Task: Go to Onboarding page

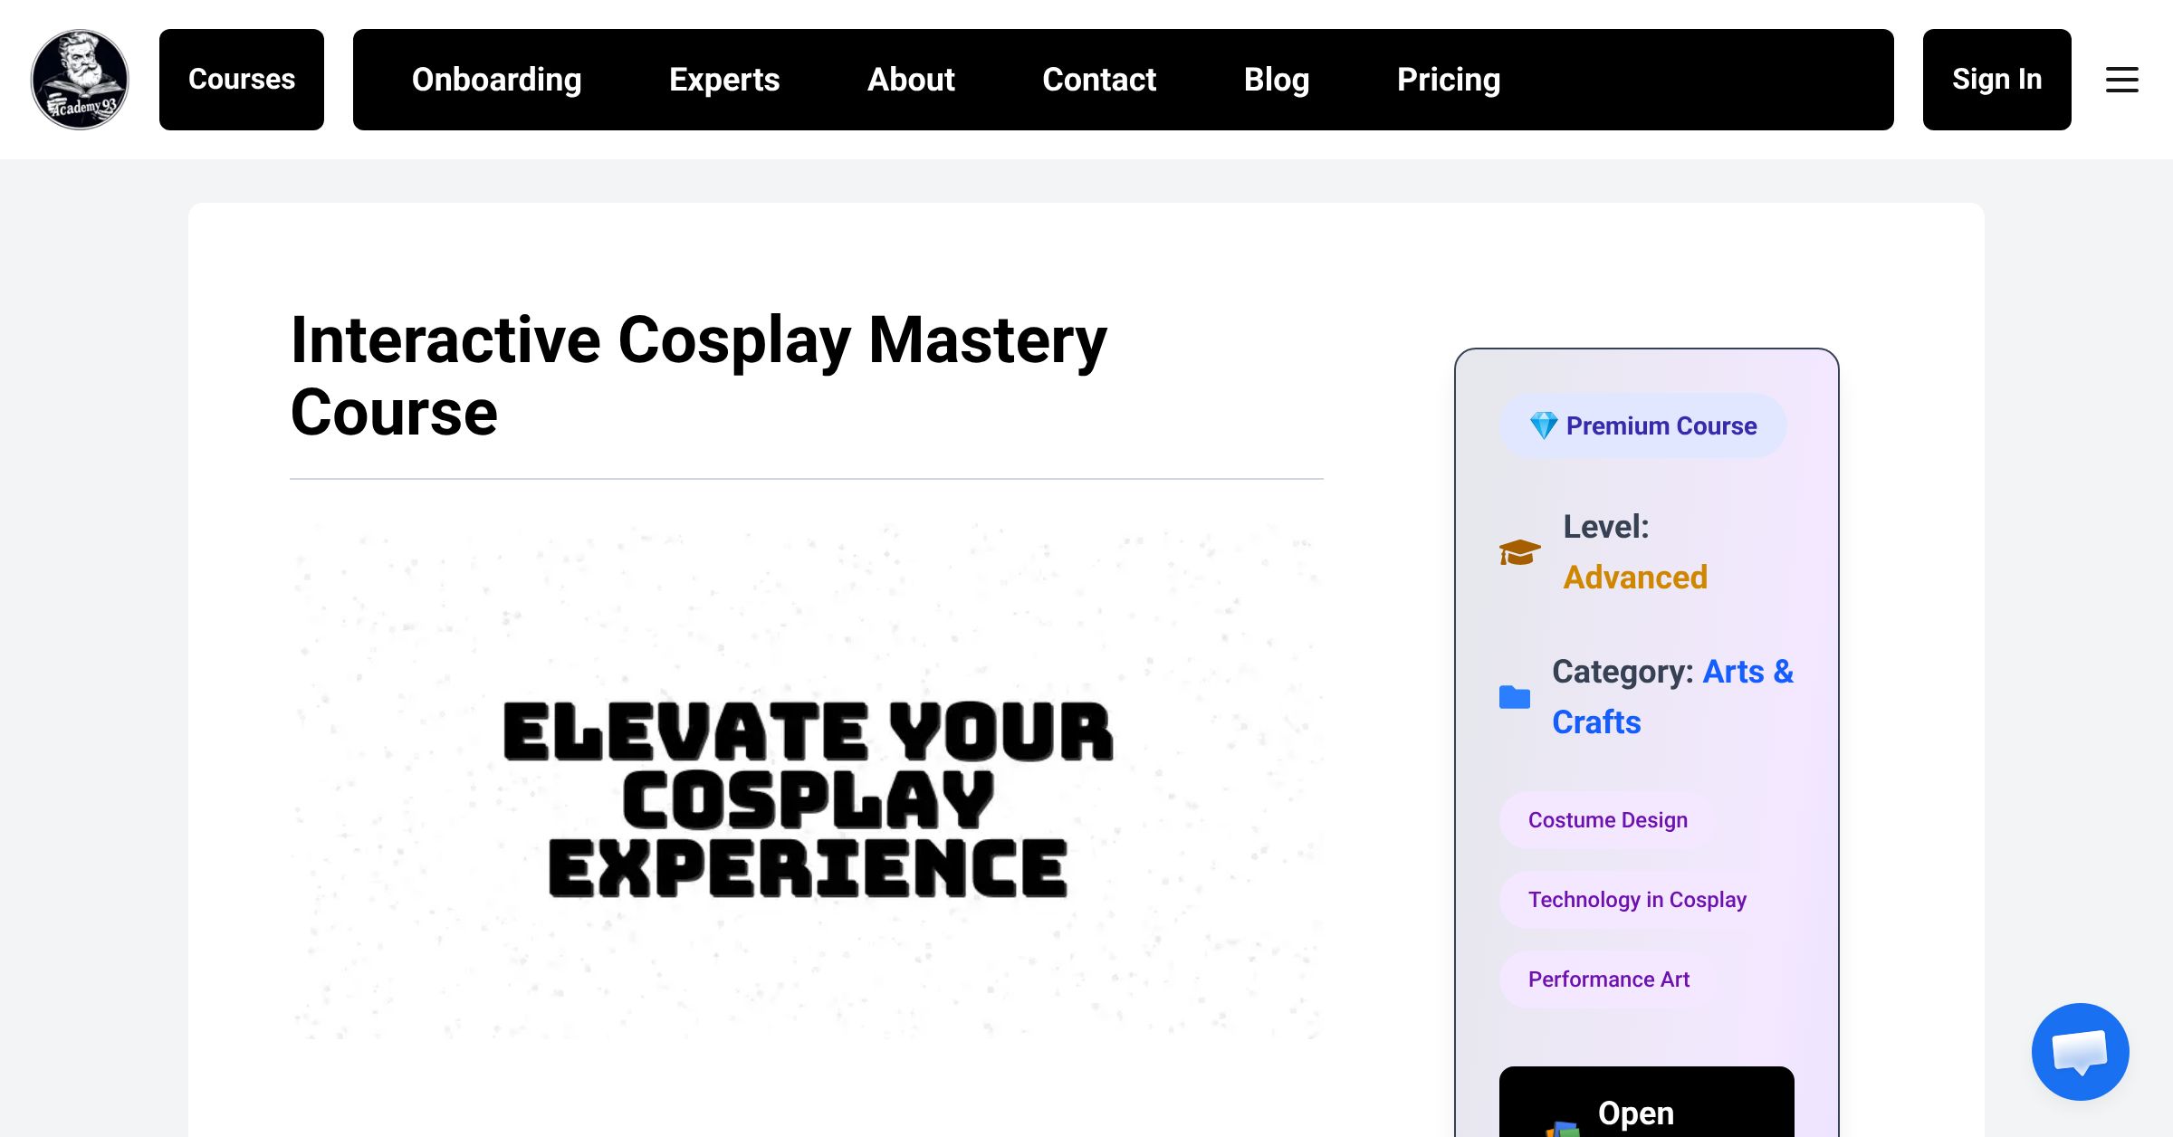Action: tap(496, 80)
